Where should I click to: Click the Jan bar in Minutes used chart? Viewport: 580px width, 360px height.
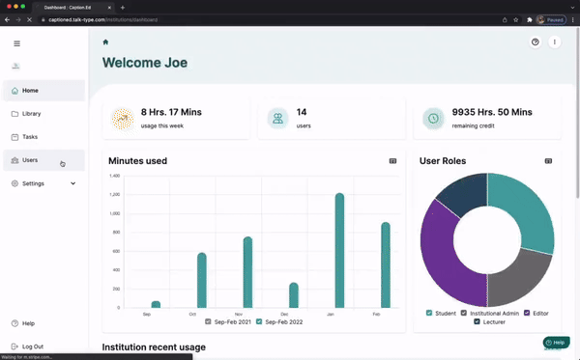pyautogui.click(x=339, y=251)
